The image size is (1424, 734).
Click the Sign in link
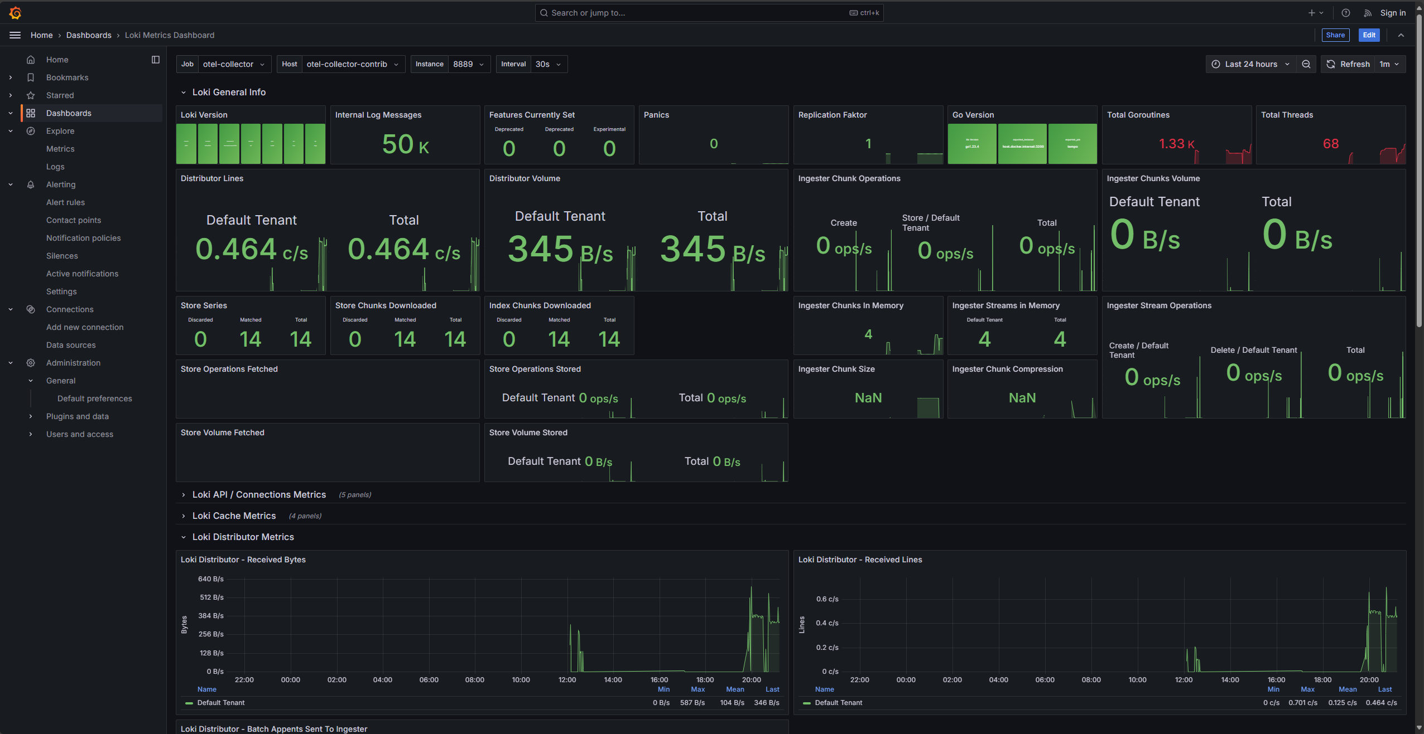(x=1393, y=13)
